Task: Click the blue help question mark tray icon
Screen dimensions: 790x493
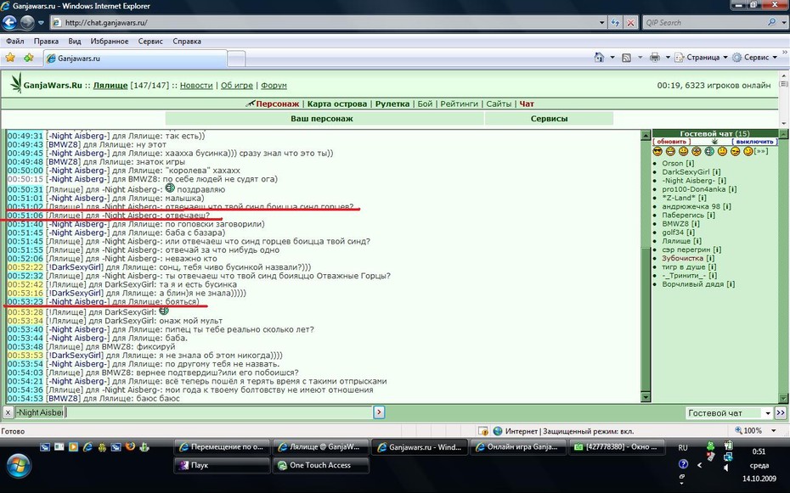Action: pyautogui.click(x=683, y=464)
